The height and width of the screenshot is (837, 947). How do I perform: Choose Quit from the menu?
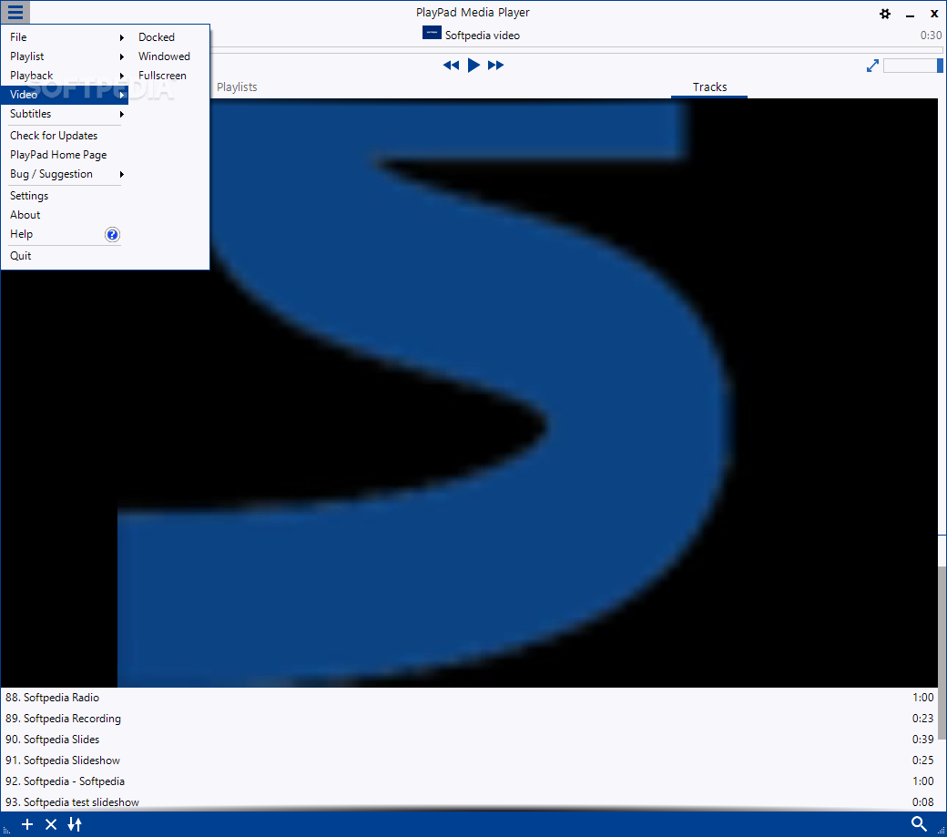tap(21, 256)
